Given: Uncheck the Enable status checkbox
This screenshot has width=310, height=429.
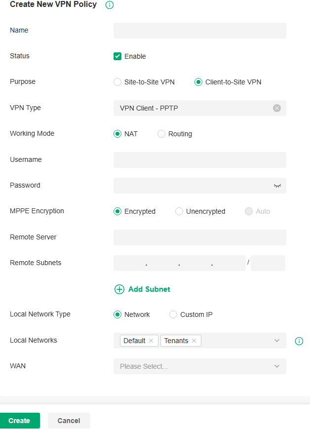Looking at the screenshot, I should pyautogui.click(x=117, y=56).
